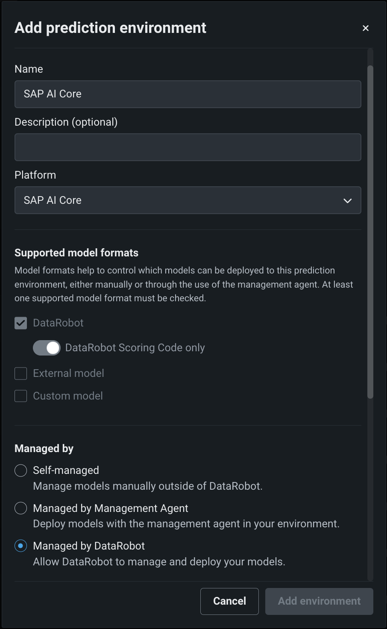This screenshot has height=629, width=387.
Task: Focus the empty Description text field
Action: click(188, 147)
